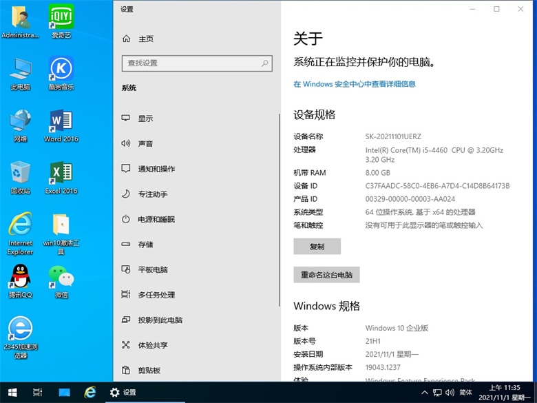Open the 显示 (Display) settings page

[x=145, y=118]
